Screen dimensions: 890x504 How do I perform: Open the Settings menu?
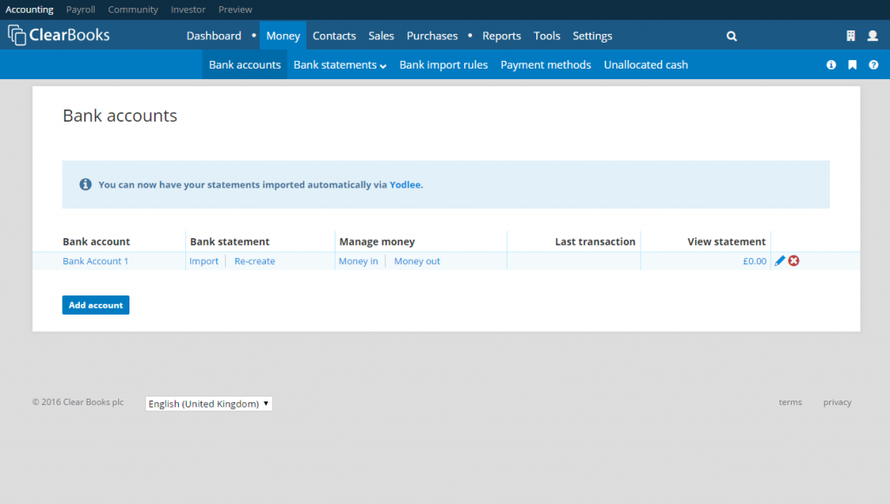[x=593, y=36]
